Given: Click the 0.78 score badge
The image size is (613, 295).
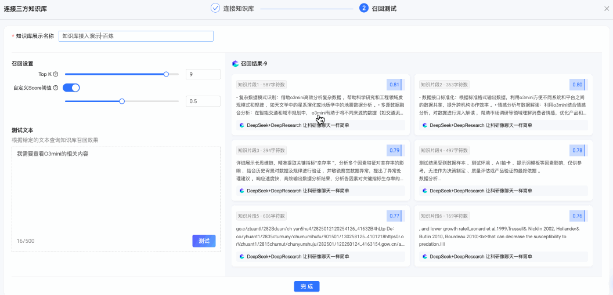Looking at the screenshot, I should [x=579, y=150].
